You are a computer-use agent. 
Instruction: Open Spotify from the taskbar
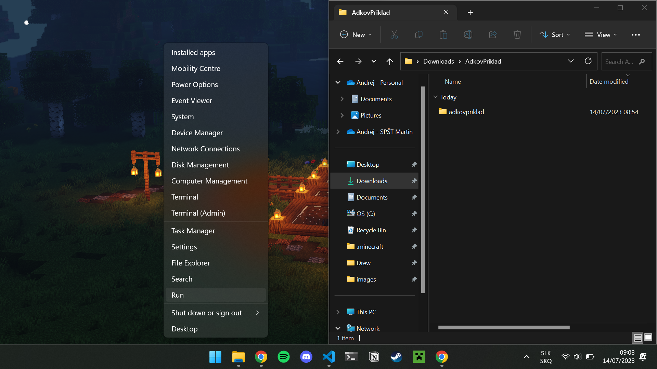(283, 357)
